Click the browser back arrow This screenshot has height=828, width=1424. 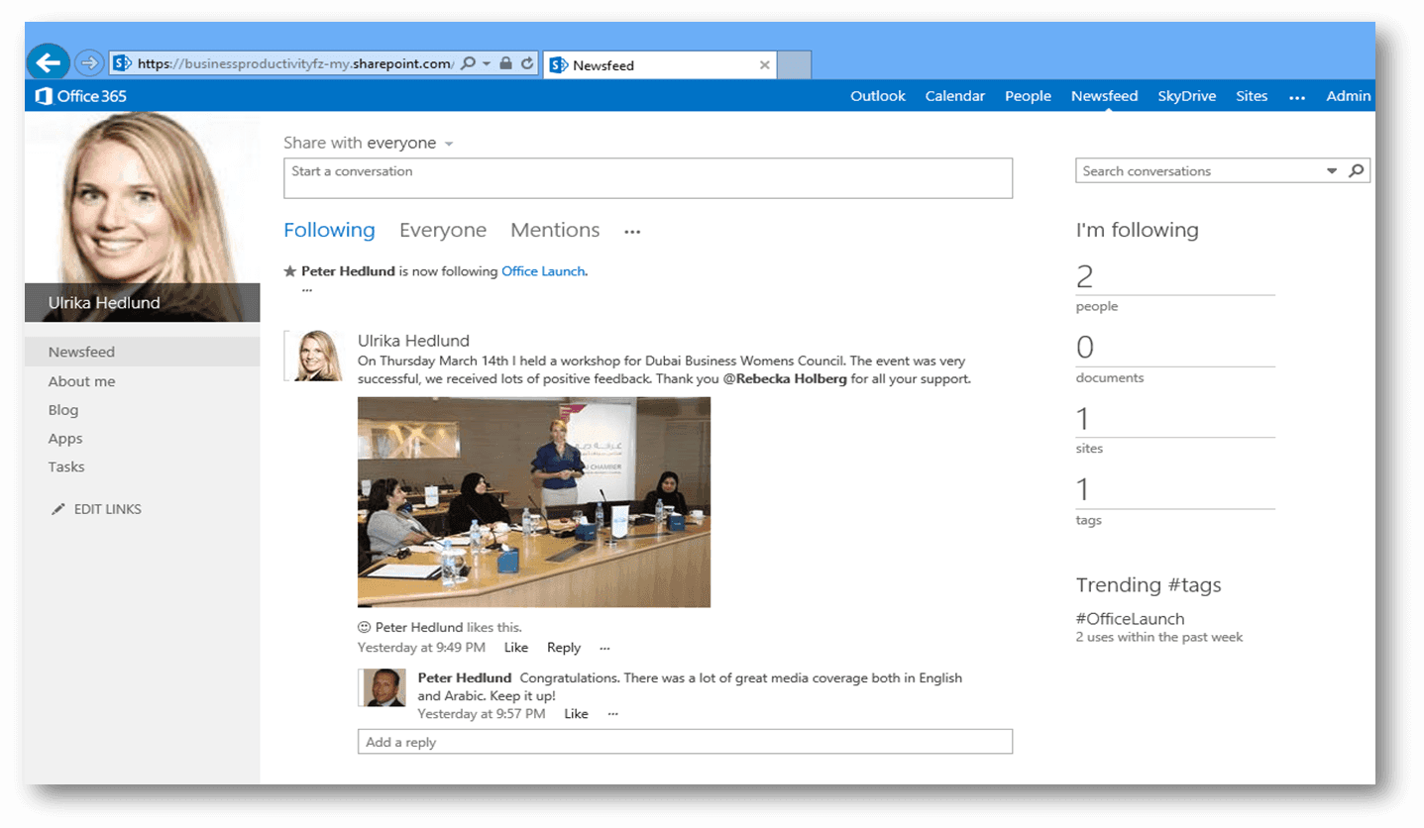(48, 62)
